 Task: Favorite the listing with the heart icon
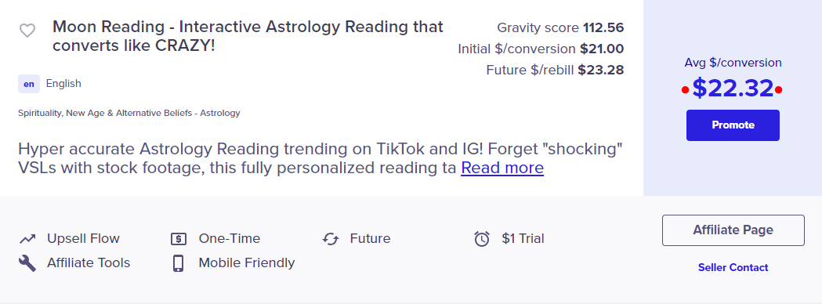(x=27, y=31)
